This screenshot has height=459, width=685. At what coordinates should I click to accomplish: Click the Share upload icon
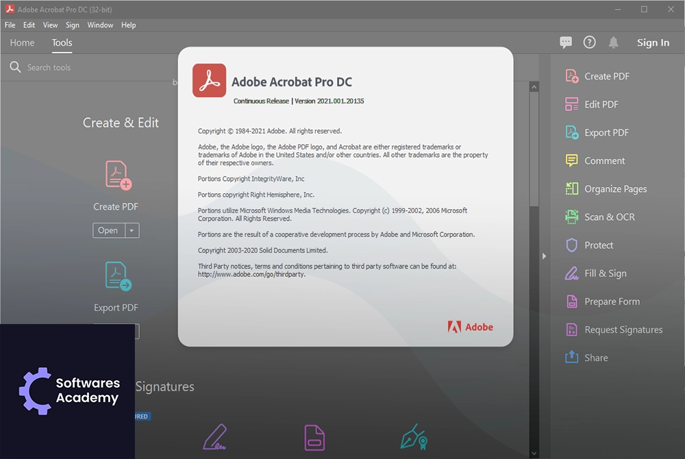(572, 357)
